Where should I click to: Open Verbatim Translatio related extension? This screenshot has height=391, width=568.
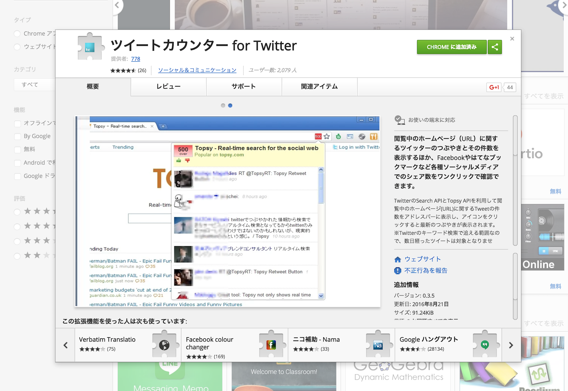click(x=128, y=345)
